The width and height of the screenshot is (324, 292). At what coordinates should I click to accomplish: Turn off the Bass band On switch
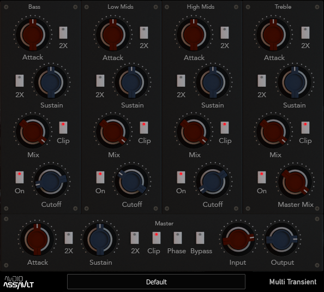pos(20,177)
